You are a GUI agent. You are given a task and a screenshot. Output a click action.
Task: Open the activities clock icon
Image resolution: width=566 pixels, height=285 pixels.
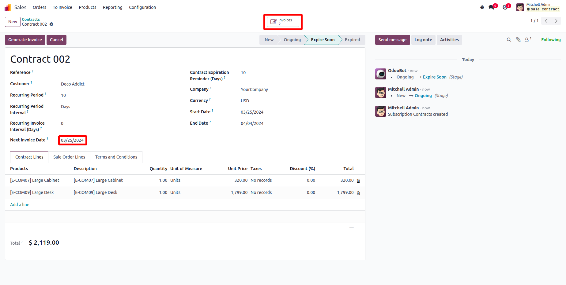tap(505, 7)
